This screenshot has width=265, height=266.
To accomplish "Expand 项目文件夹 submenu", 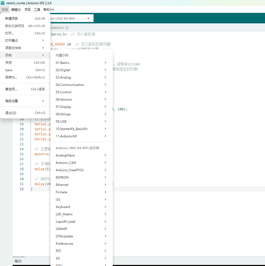I will (x=25, y=48).
